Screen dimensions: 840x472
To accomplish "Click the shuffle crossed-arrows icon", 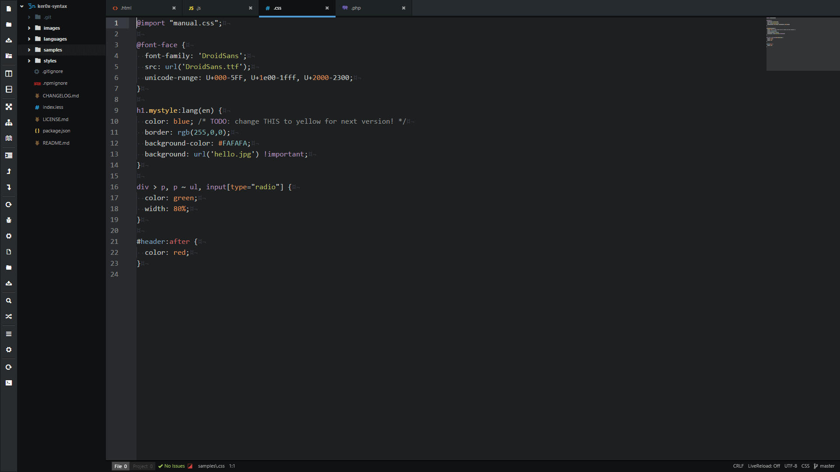I will [9, 316].
